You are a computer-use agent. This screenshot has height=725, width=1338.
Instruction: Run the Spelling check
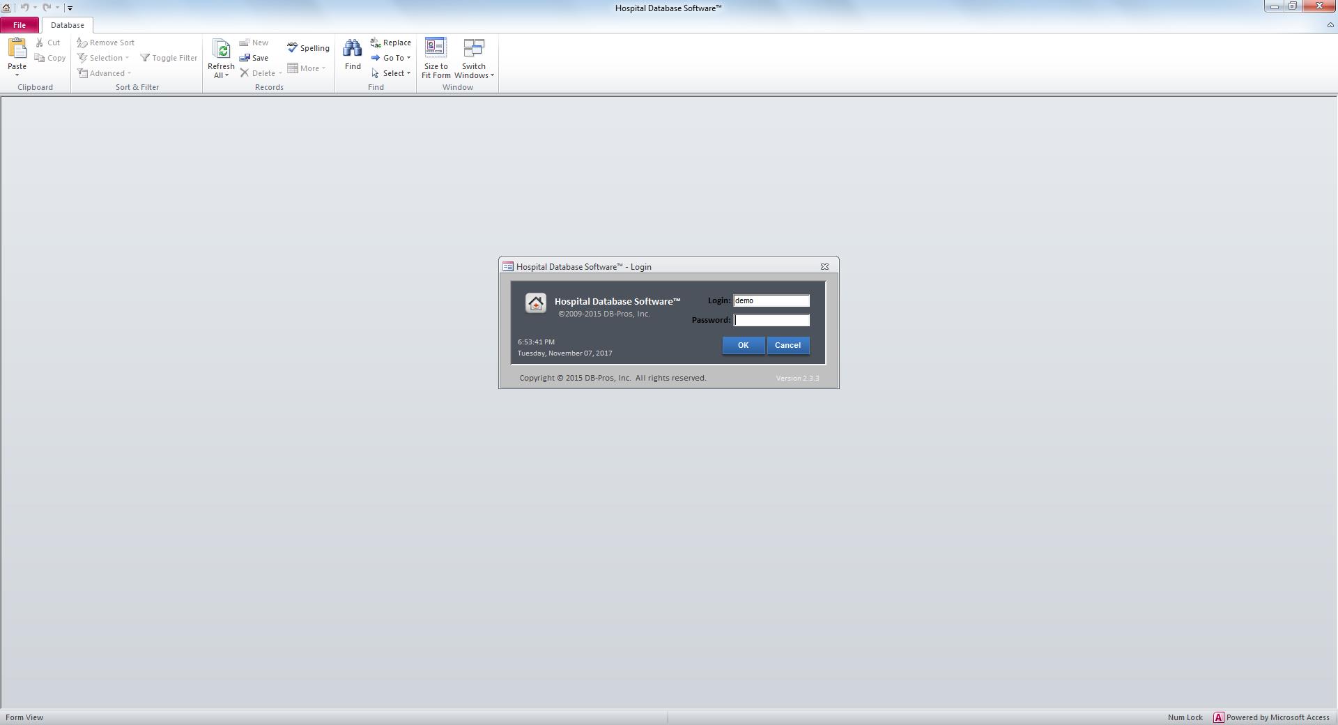(308, 48)
